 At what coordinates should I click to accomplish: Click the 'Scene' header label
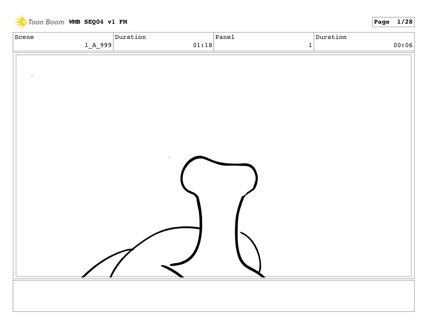point(24,37)
